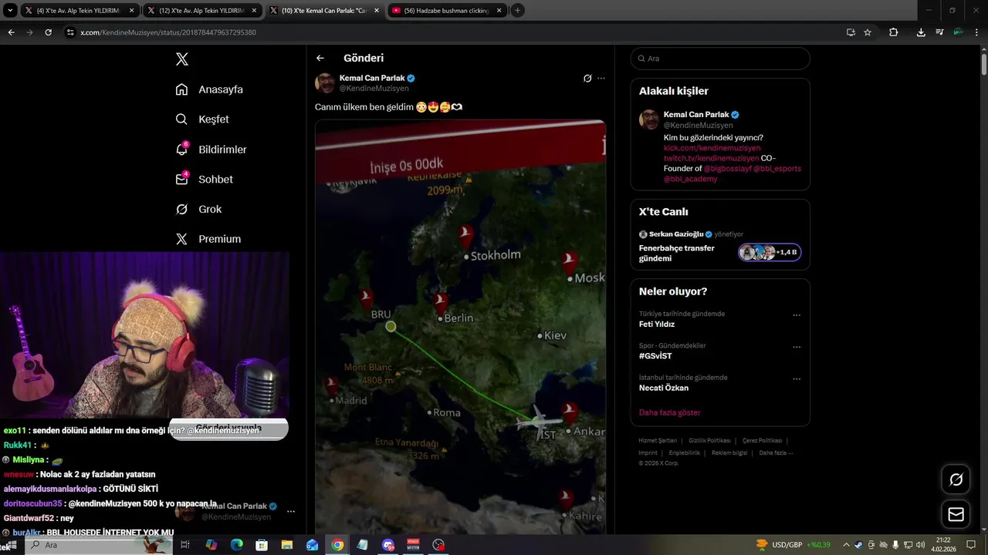Viewport: 988px width, 555px height.
Task: Open Keşfet explore page
Action: (x=202, y=119)
